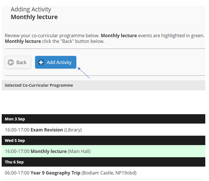The width and height of the screenshot is (209, 181).
Task: Click the Adding Activity page heading
Action: pos(31,9)
